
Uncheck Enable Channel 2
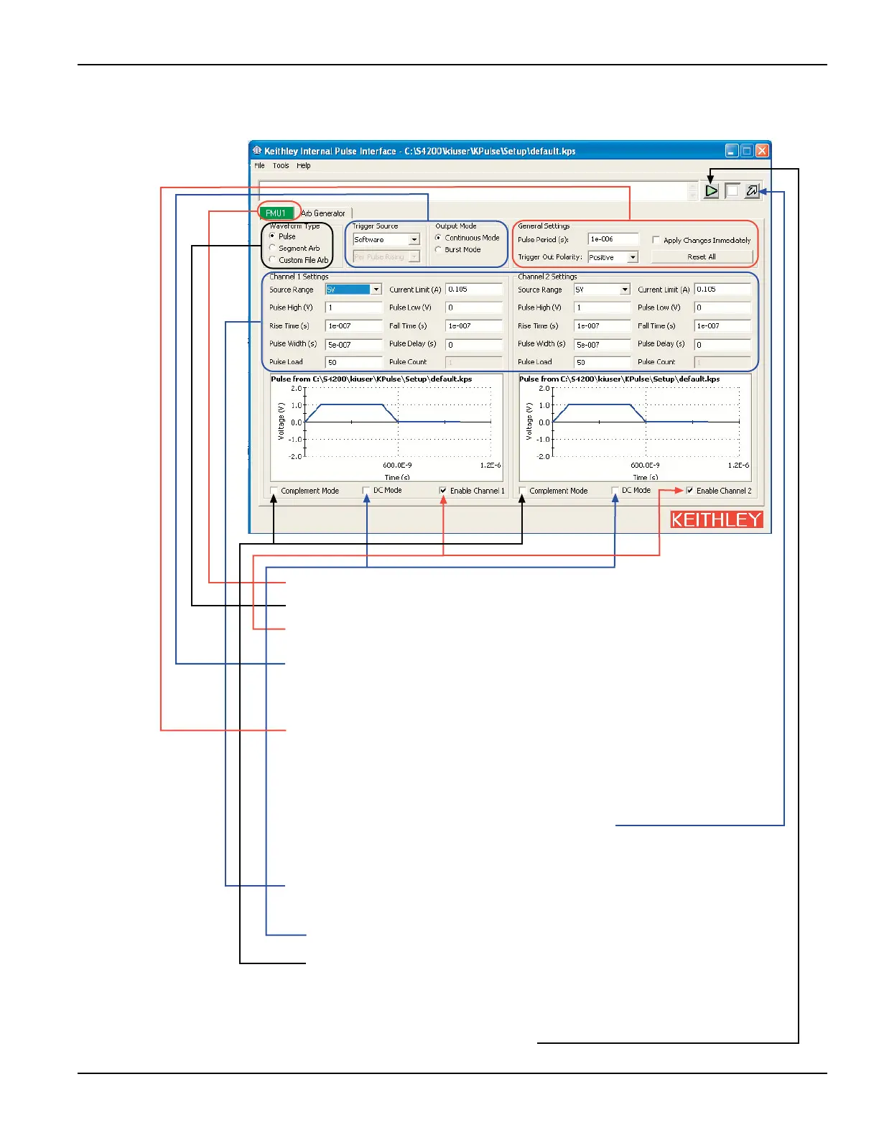[689, 491]
